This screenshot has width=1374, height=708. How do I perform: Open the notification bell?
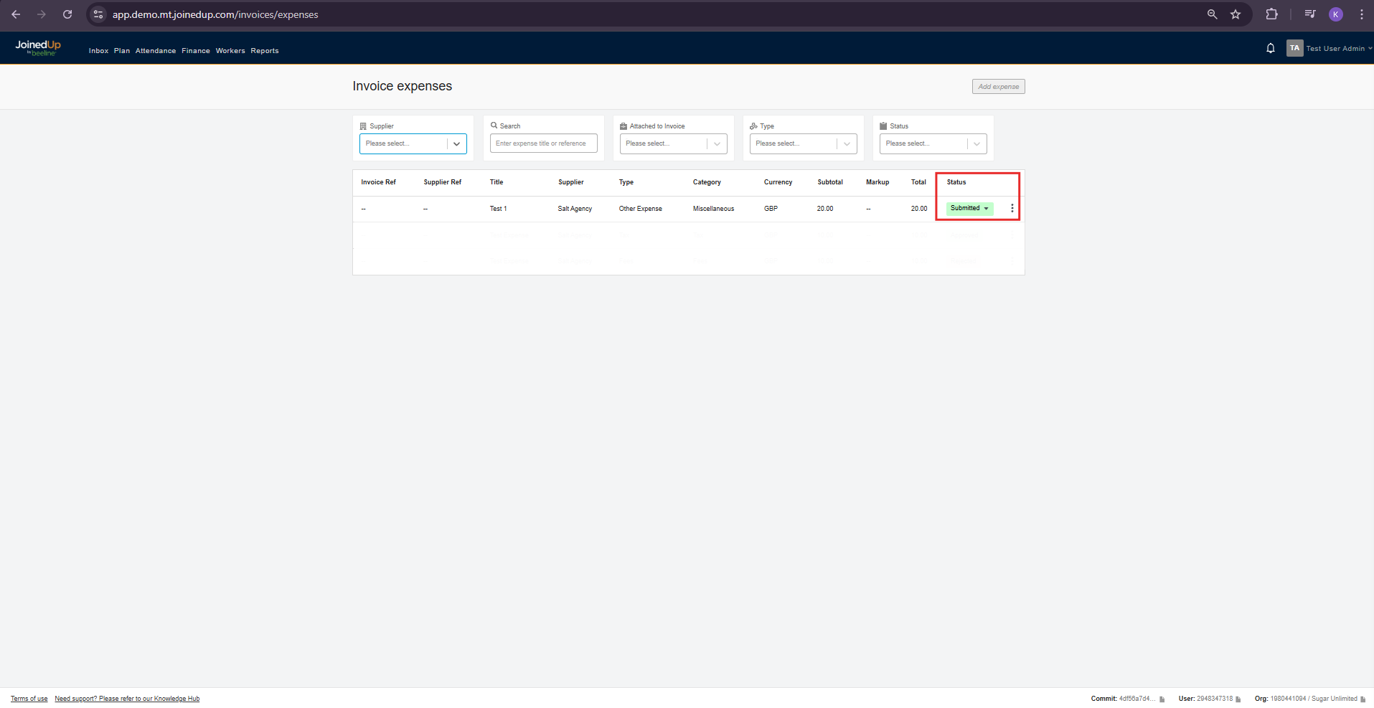pos(1270,47)
